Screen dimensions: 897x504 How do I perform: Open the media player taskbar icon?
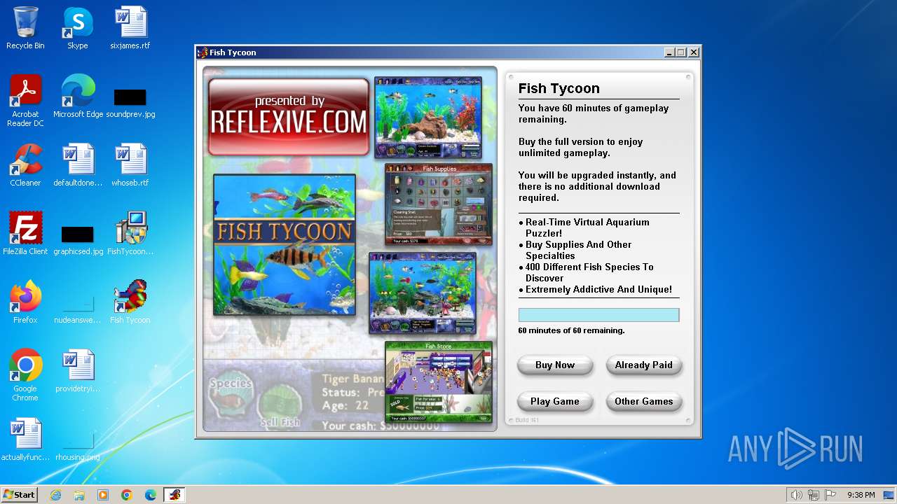[103, 495]
